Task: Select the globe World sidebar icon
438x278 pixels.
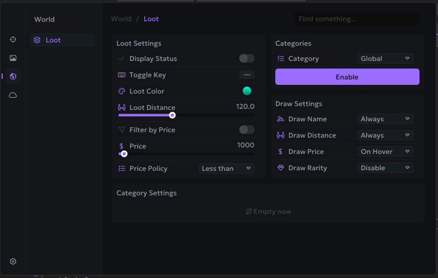Action: point(13,76)
